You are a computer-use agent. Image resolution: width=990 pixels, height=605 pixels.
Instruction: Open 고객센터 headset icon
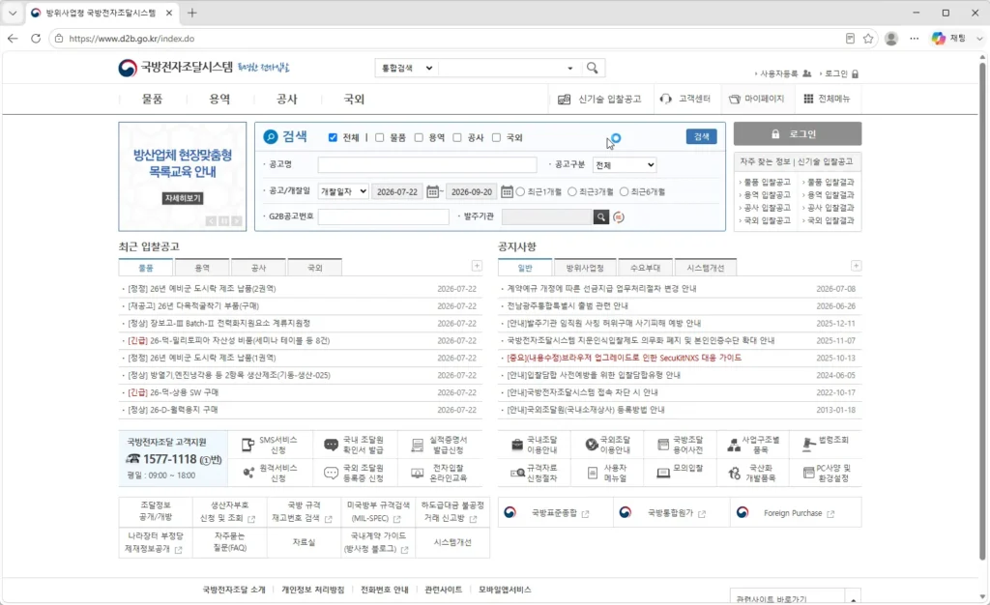pos(666,99)
